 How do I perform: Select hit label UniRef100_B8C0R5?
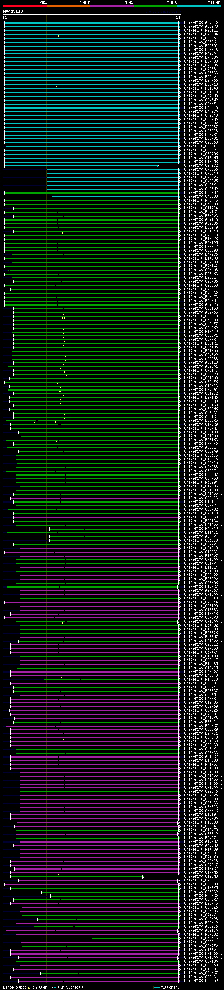[x=201, y=420]
